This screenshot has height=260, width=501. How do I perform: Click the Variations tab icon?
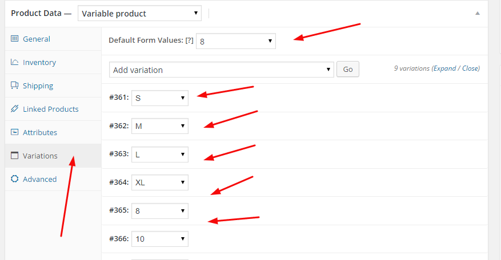[x=15, y=156]
